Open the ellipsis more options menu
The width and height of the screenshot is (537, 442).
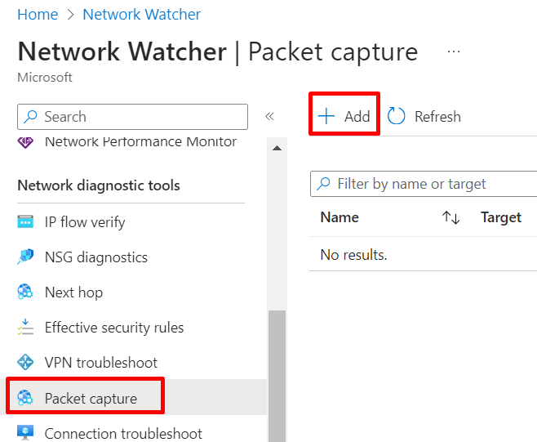(x=454, y=51)
